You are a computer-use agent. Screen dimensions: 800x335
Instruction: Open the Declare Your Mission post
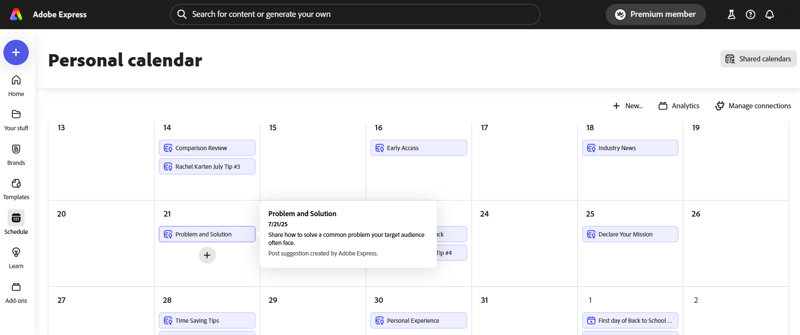(630, 234)
